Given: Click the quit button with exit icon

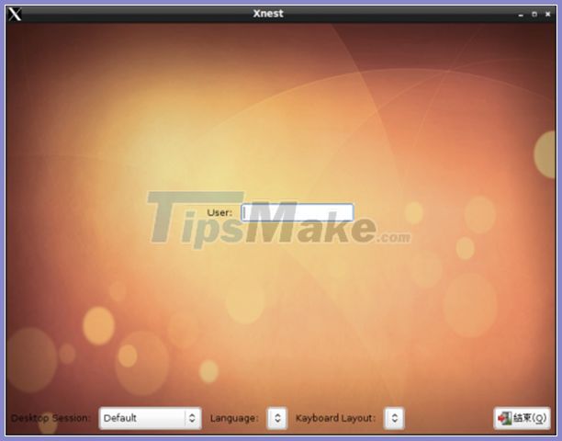Looking at the screenshot, I should (522, 418).
